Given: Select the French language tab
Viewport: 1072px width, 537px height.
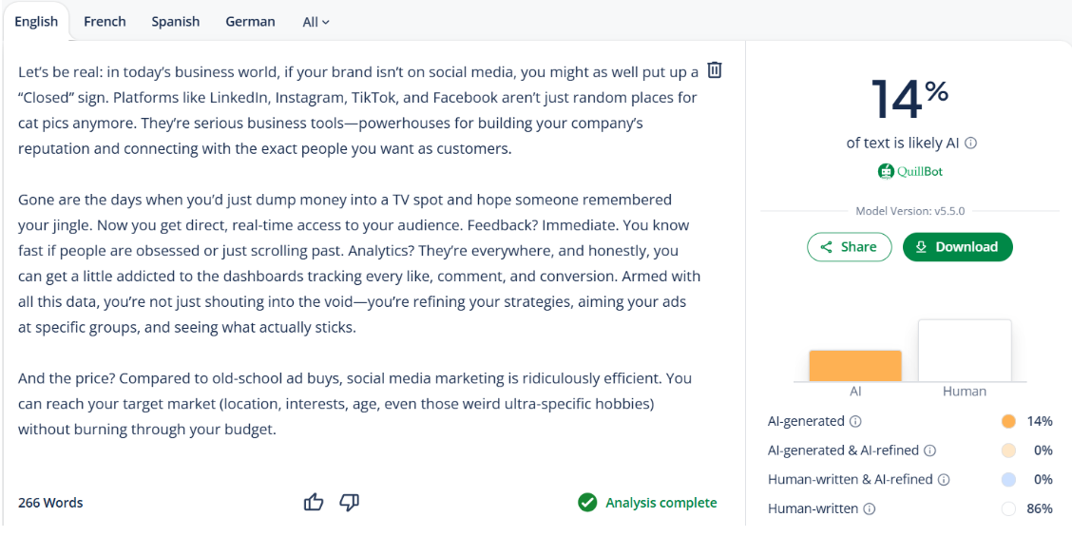Looking at the screenshot, I should coord(105,21).
